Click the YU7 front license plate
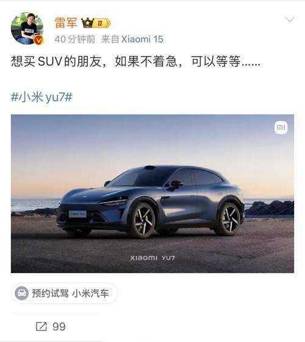Image resolution: width=305 pixels, height=342 pixels. coord(77,214)
